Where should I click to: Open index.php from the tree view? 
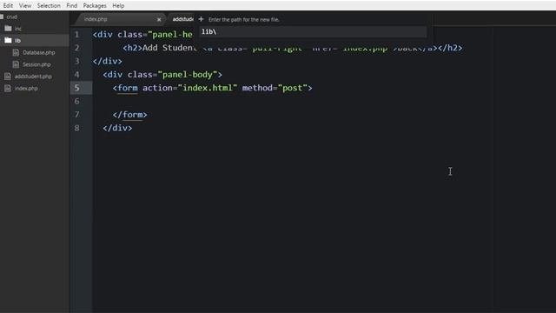tap(26, 89)
